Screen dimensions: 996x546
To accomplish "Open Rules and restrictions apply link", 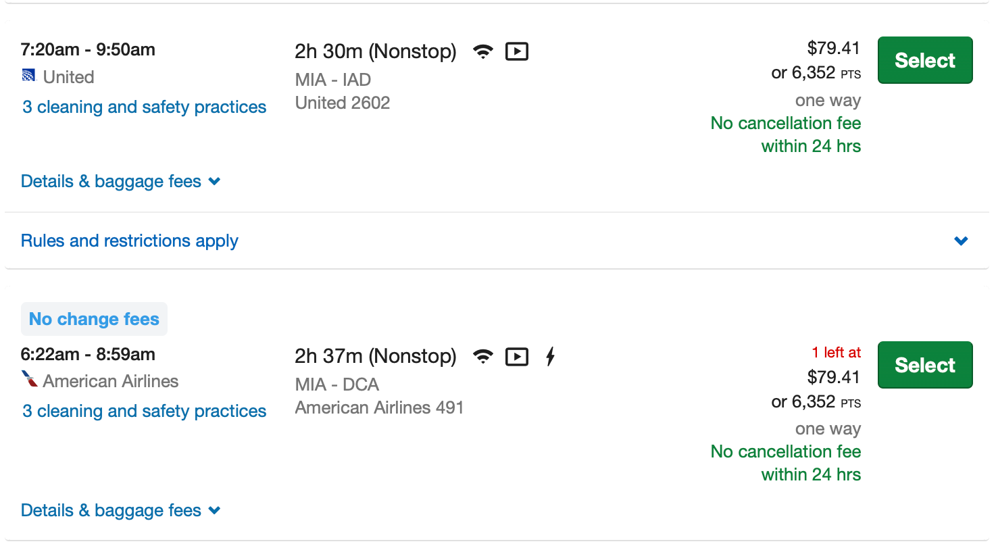I will tap(130, 241).
